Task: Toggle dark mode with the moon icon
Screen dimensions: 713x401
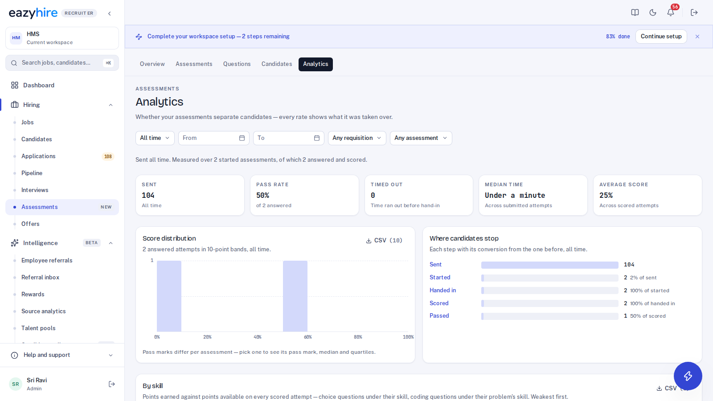Action: pyautogui.click(x=653, y=12)
